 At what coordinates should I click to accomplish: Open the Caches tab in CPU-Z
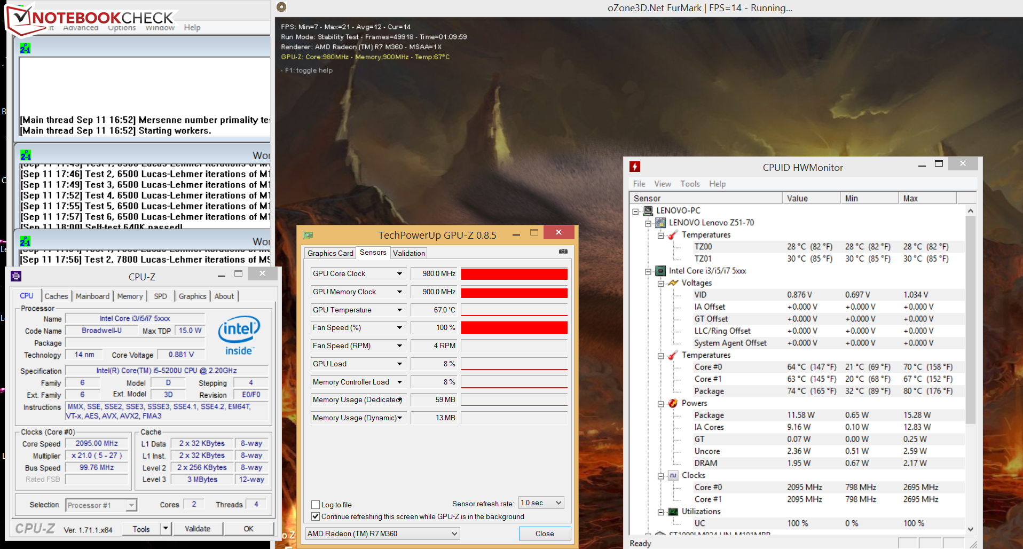(56, 296)
